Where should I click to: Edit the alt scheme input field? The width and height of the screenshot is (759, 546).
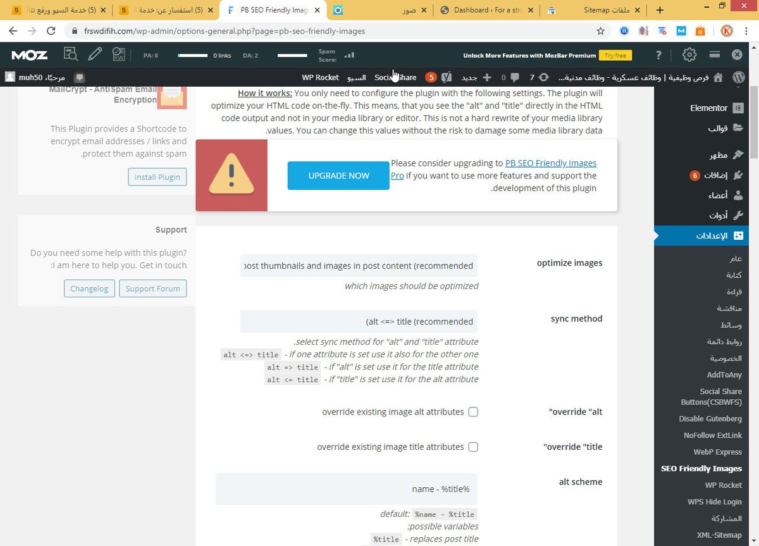(347, 489)
